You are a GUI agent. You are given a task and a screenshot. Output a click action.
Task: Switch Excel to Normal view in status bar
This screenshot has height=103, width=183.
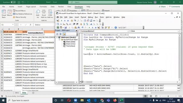click(145, 96)
